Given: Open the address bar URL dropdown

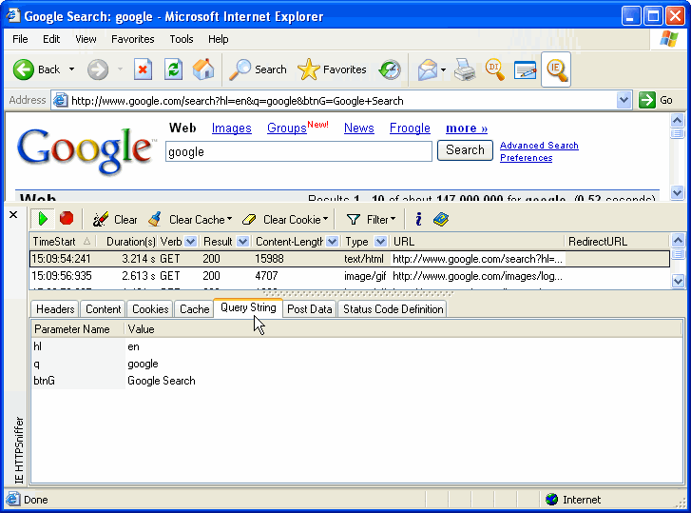Looking at the screenshot, I should pyautogui.click(x=624, y=100).
